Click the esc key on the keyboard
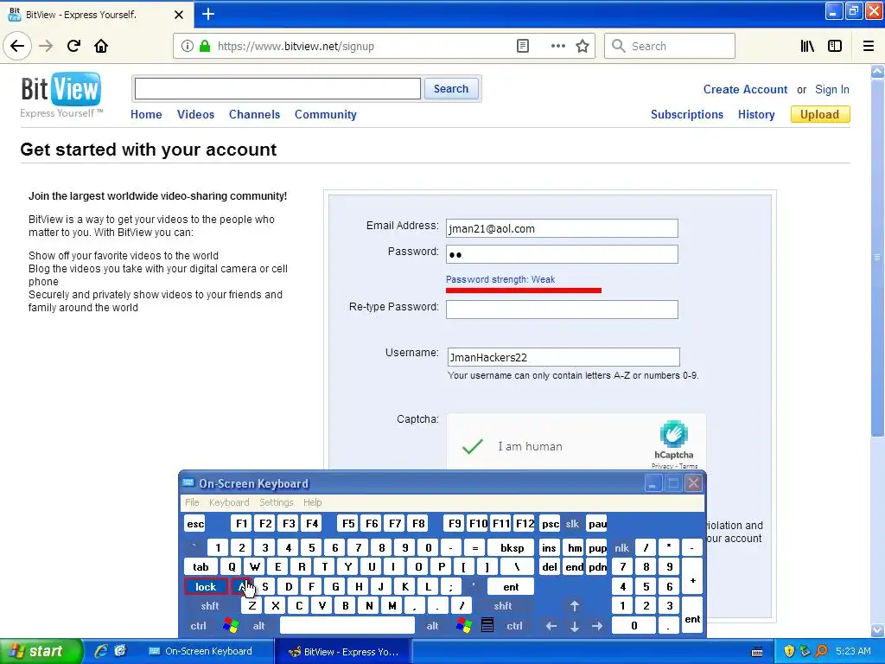Screen dimensions: 885x664 click(x=195, y=524)
